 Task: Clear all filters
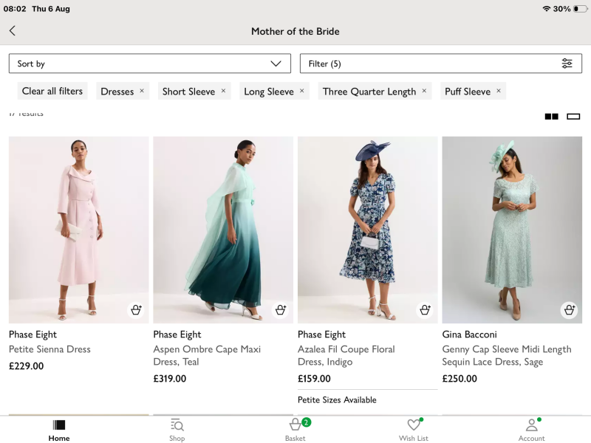(x=52, y=91)
